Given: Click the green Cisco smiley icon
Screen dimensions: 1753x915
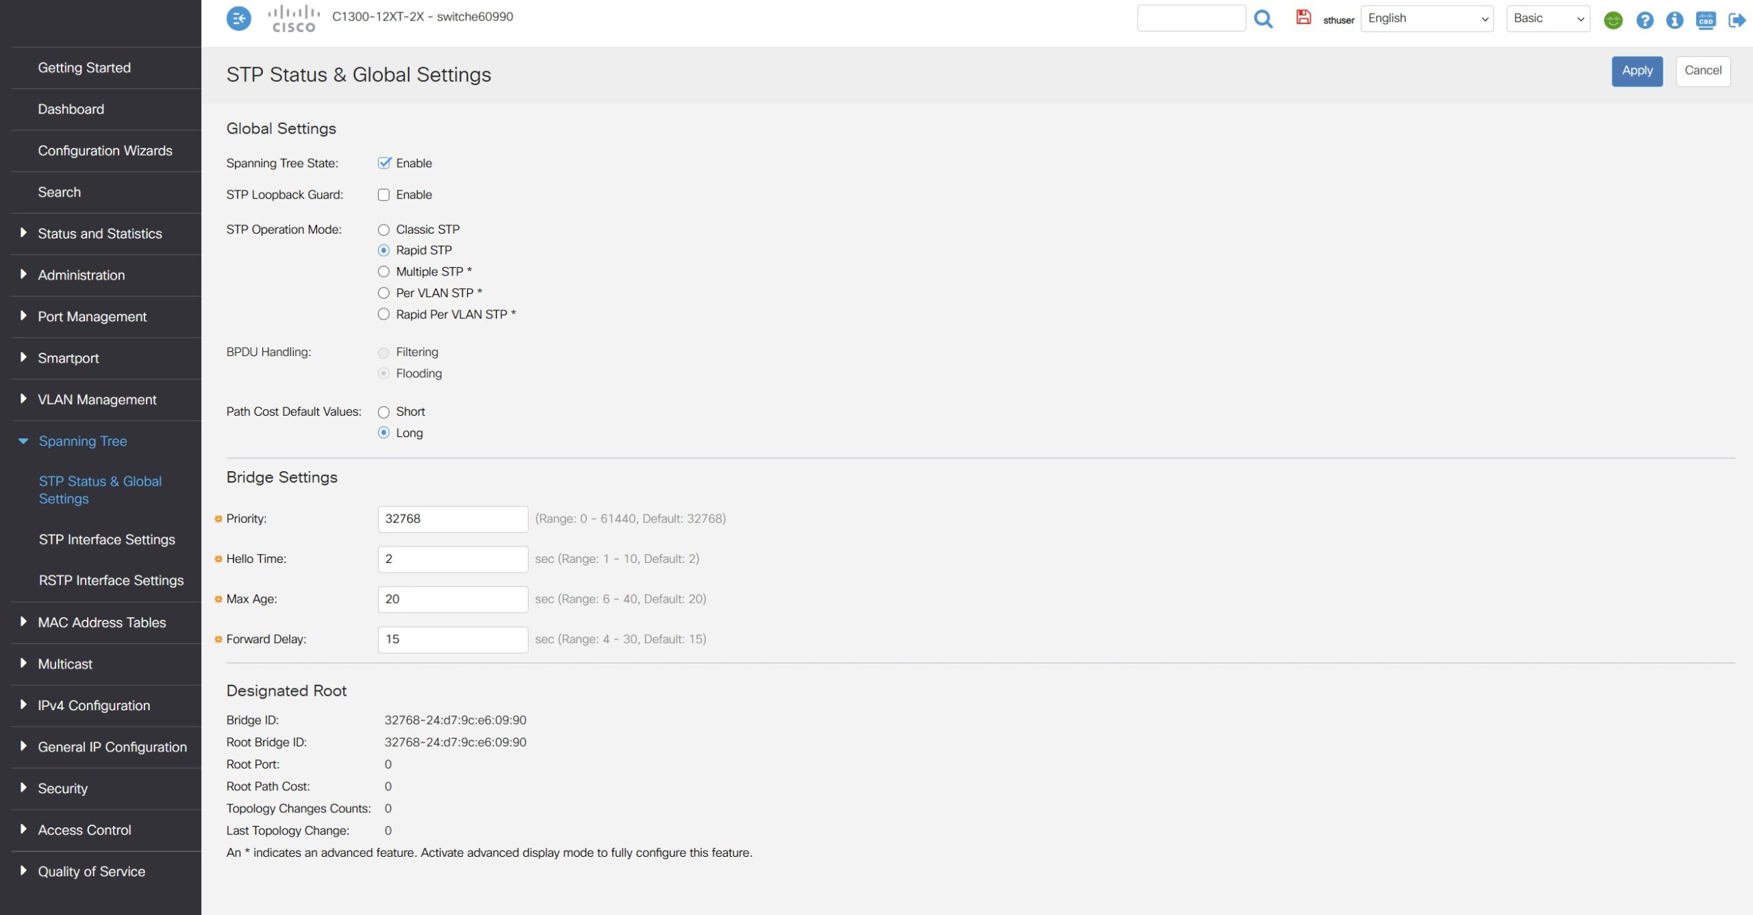Looking at the screenshot, I should [x=1613, y=20].
